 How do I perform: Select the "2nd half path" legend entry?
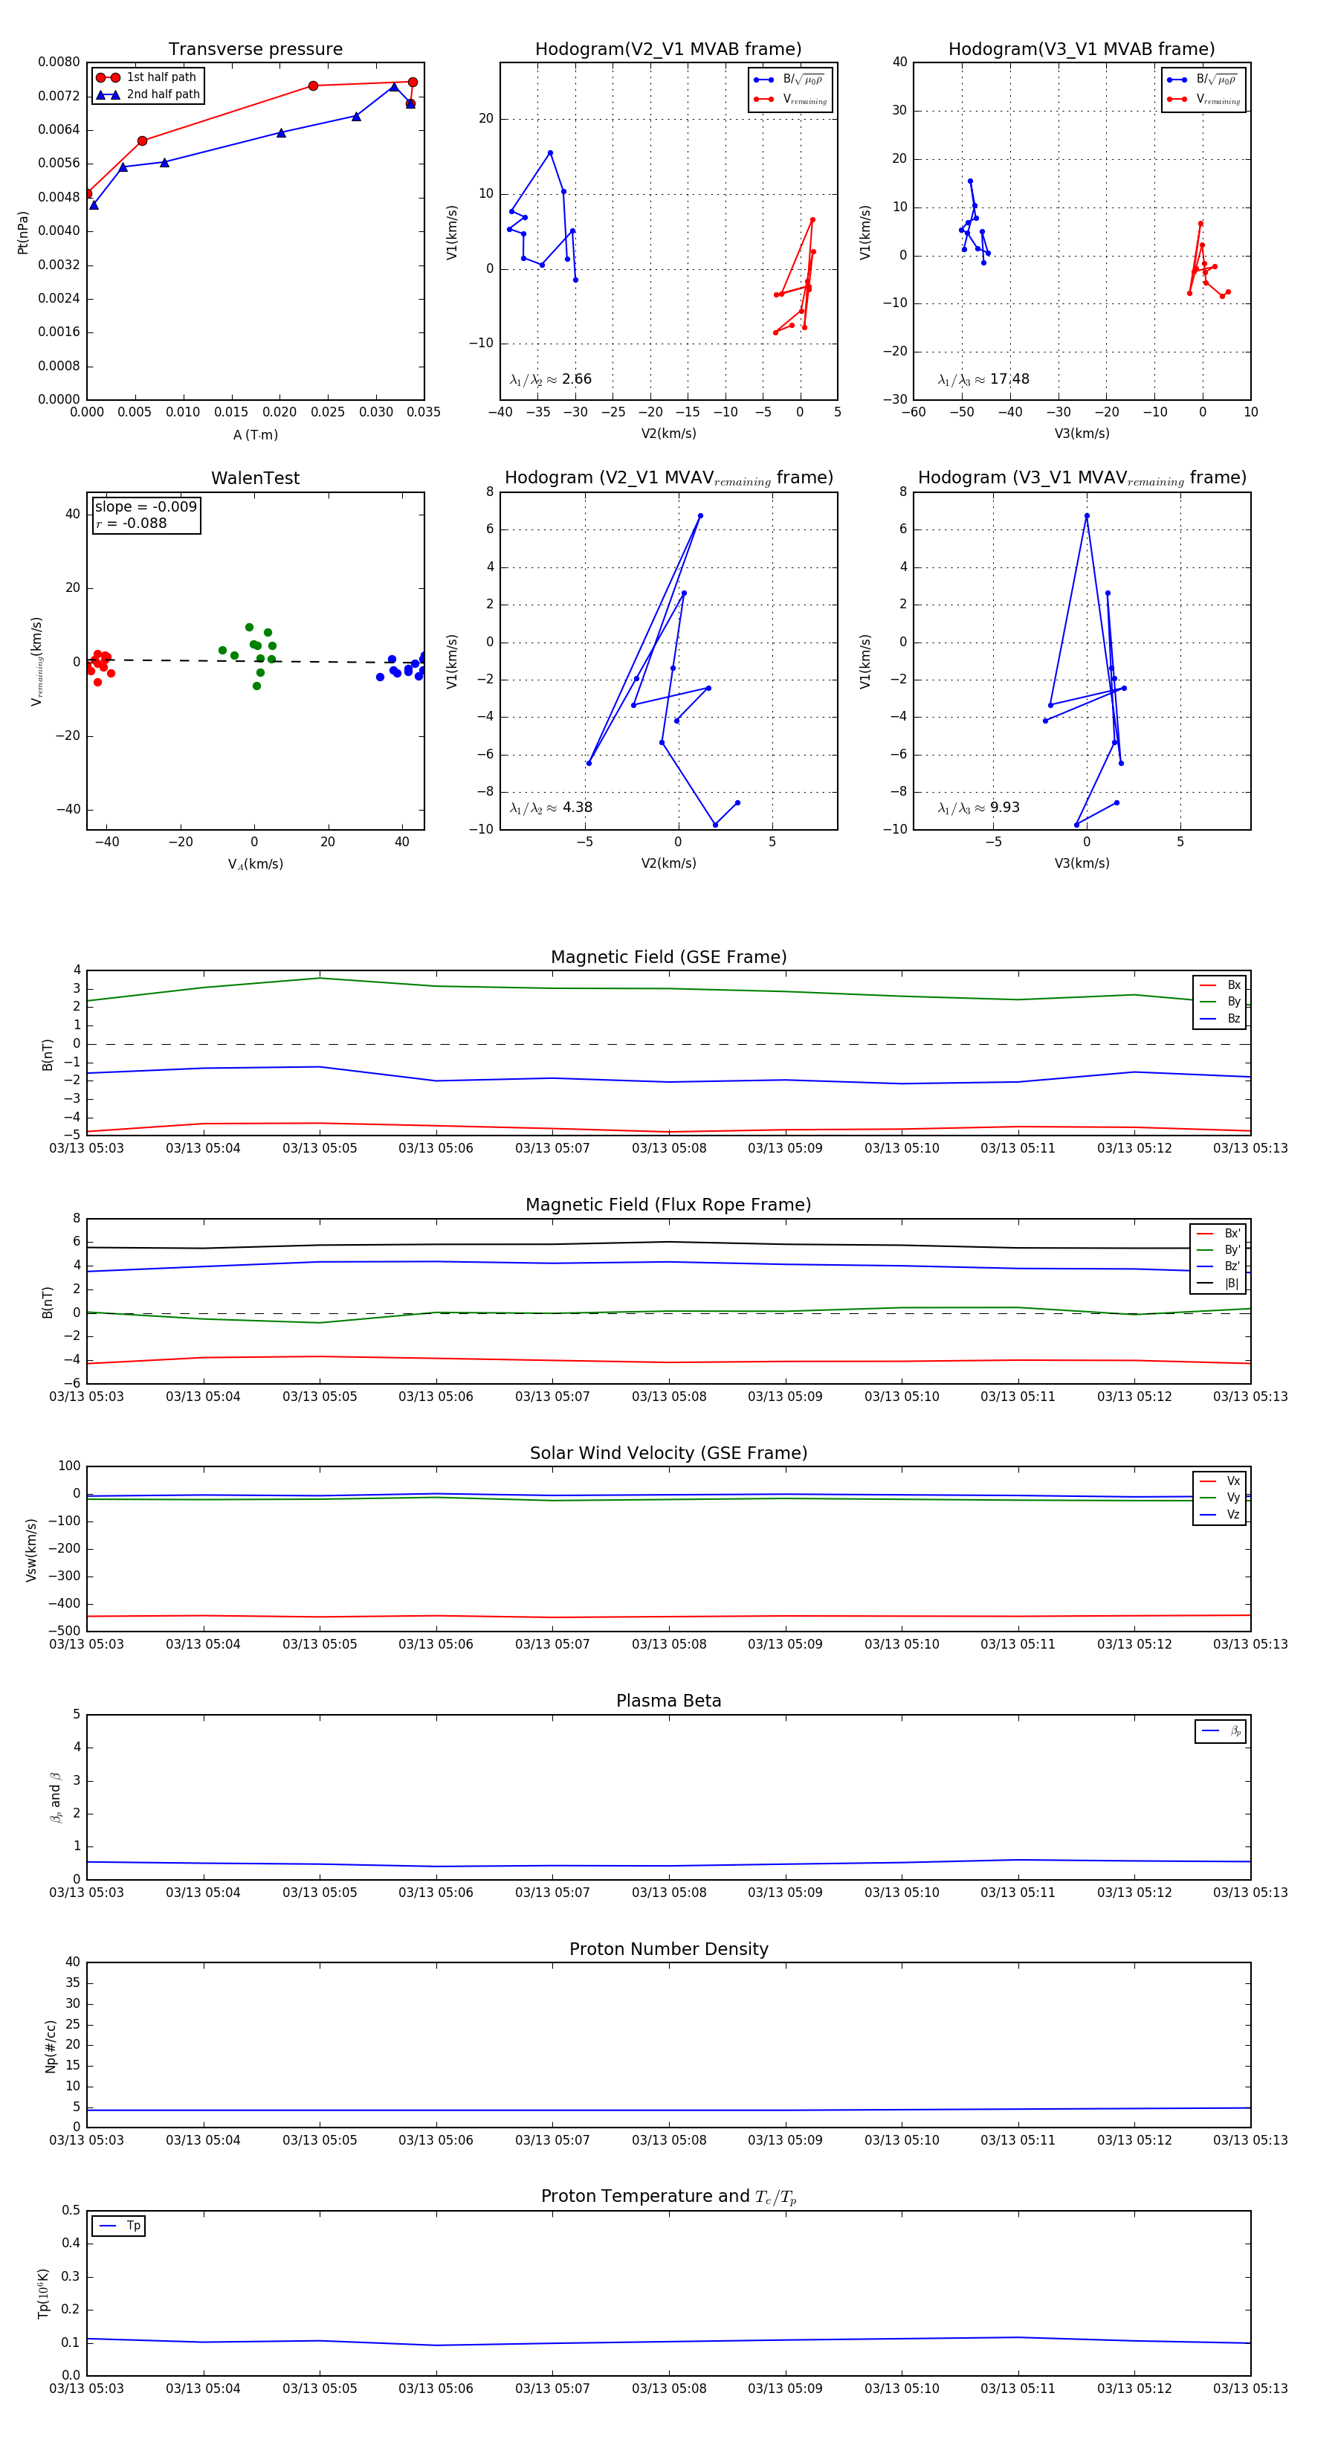(x=148, y=94)
